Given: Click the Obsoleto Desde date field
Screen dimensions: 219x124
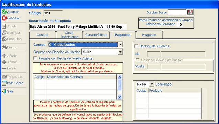Looking at the screenshot, I should coord(177,12).
